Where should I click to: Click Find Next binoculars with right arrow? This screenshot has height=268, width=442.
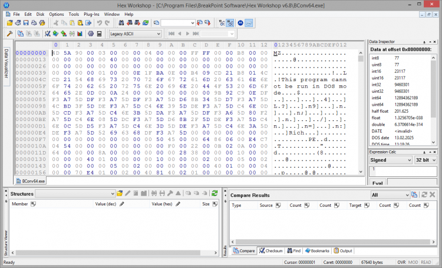coord(137,23)
